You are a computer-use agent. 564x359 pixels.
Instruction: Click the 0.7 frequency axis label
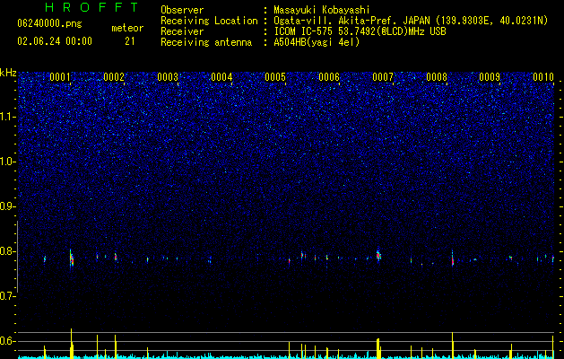point(8,296)
